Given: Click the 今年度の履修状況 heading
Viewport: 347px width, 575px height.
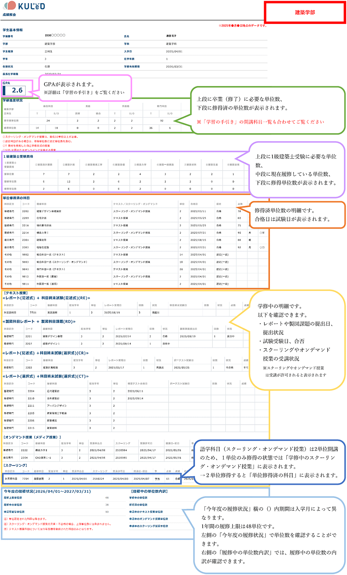Looking at the screenshot, I should pyautogui.click(x=47, y=491).
